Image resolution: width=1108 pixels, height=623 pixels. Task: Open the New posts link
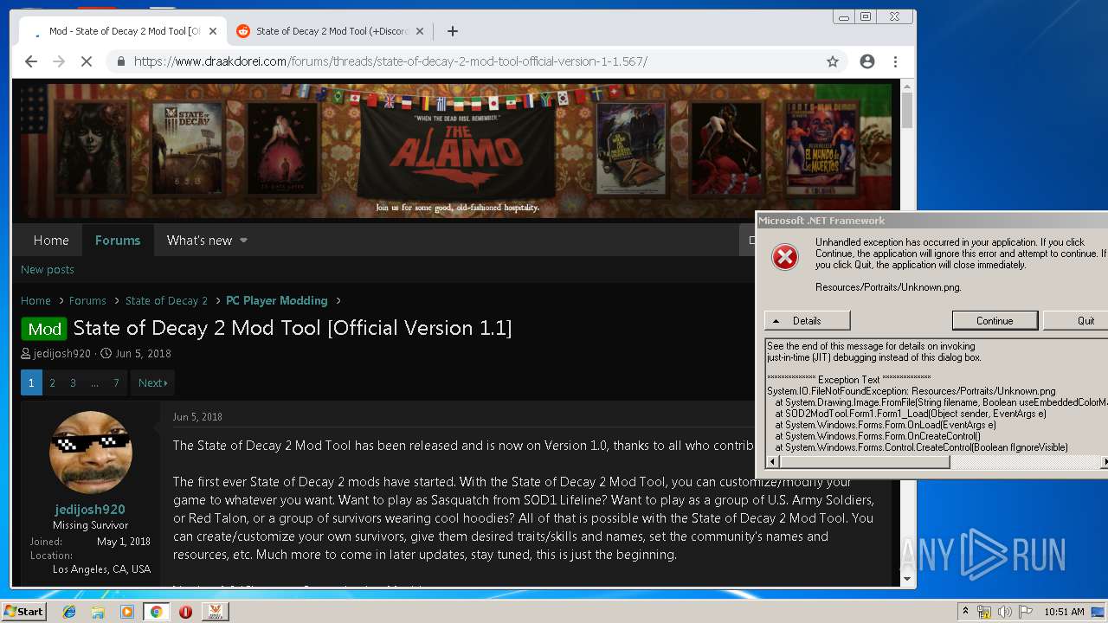point(48,269)
